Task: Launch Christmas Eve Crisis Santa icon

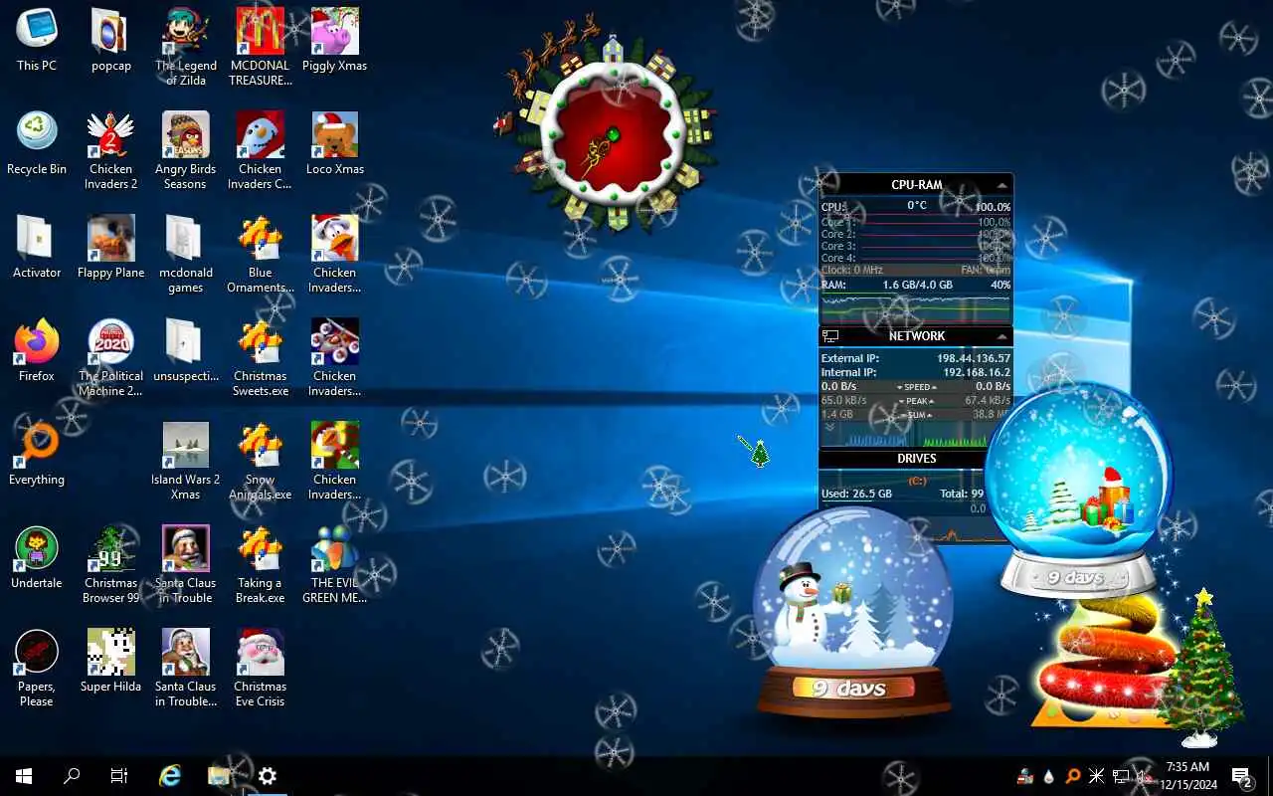Action: [x=261, y=668]
